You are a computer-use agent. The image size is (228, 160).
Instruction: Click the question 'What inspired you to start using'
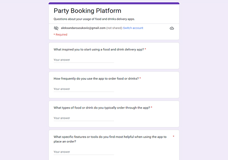99,49
